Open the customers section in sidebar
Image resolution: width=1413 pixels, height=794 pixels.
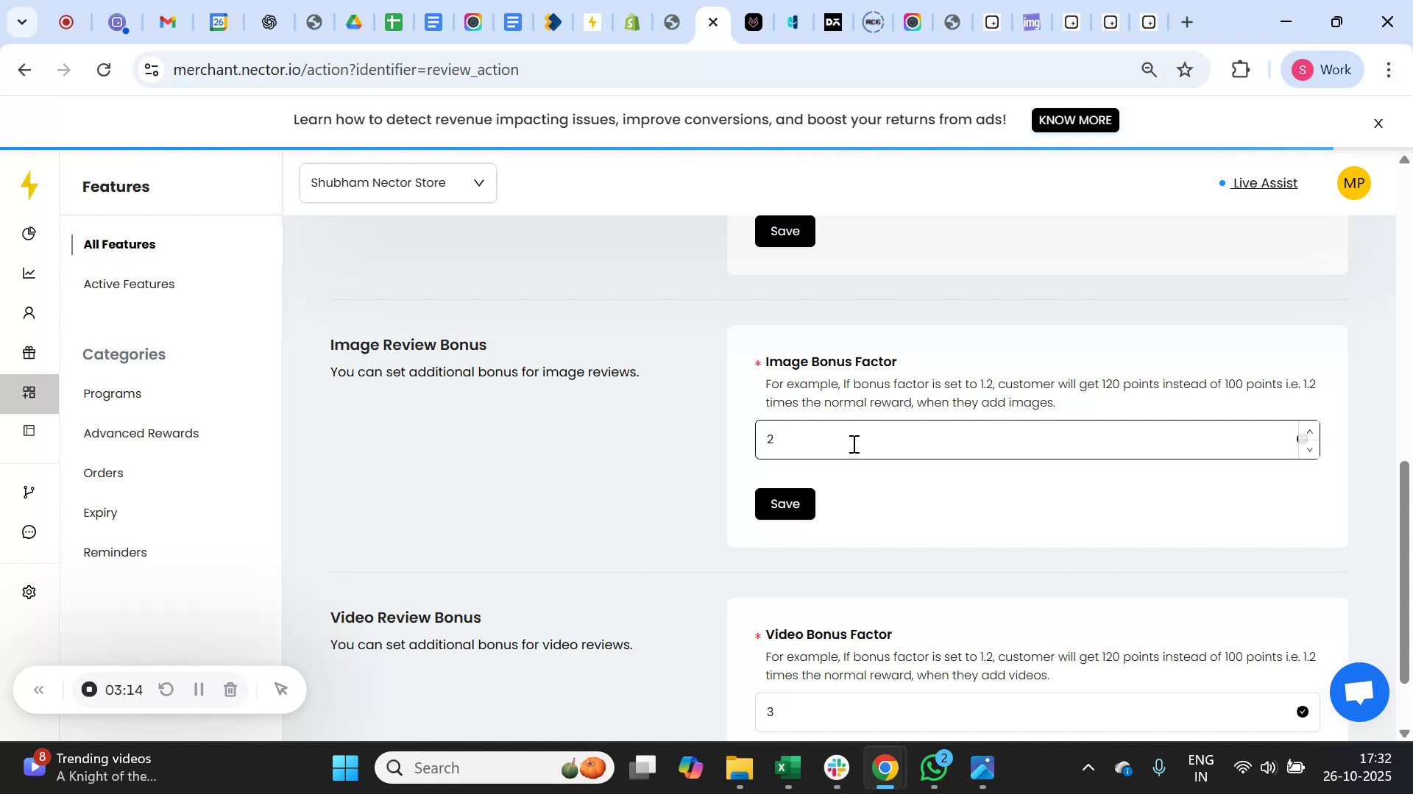tap(29, 312)
